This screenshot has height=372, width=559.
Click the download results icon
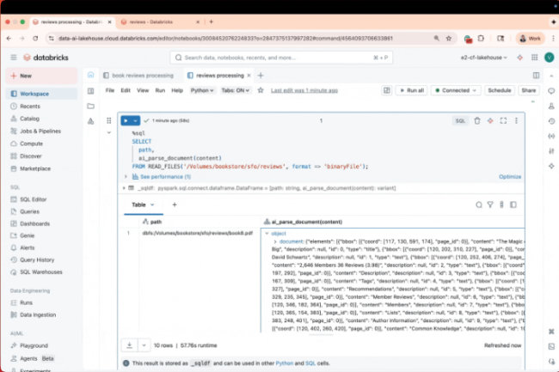(127, 345)
